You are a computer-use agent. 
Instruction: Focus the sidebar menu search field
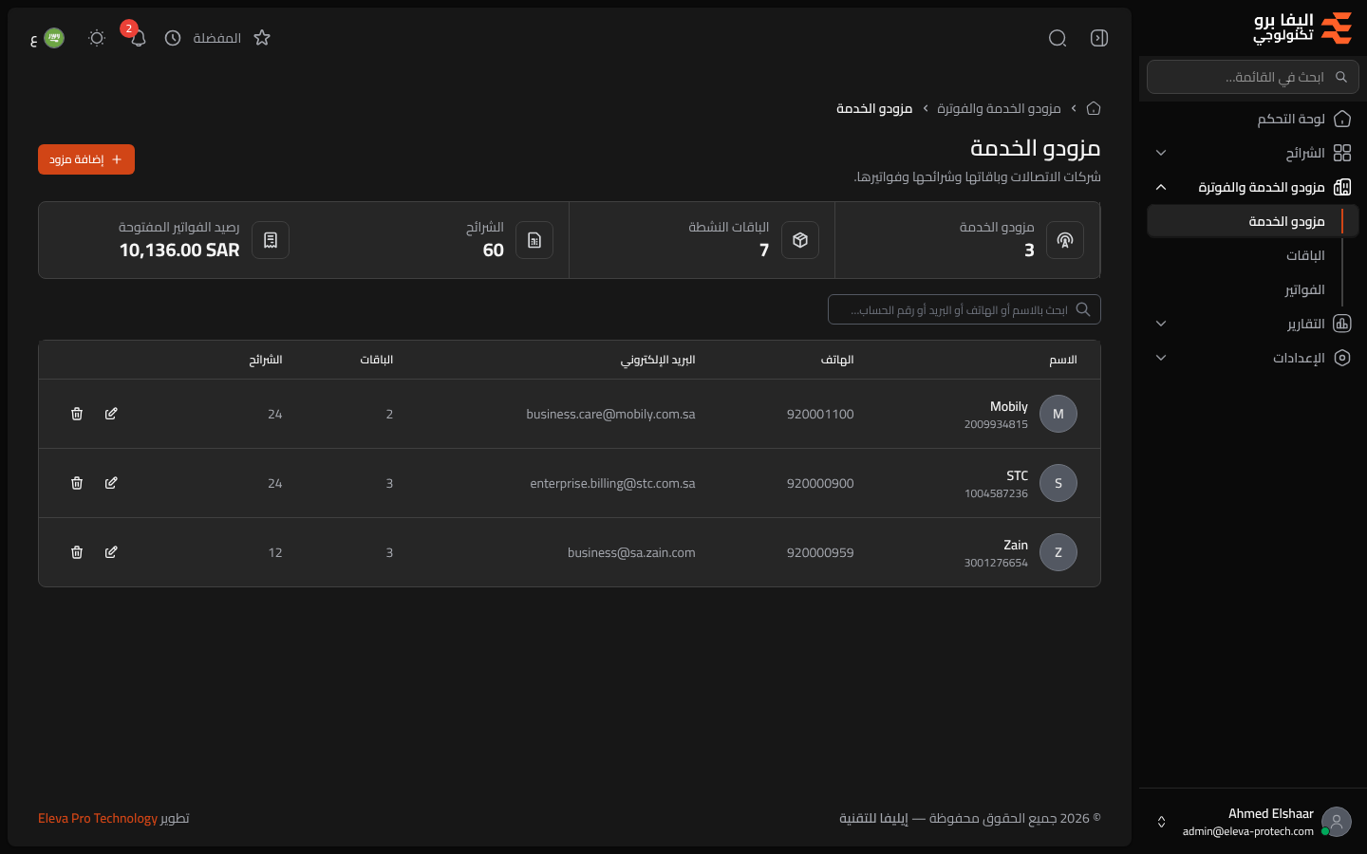(x=1253, y=77)
